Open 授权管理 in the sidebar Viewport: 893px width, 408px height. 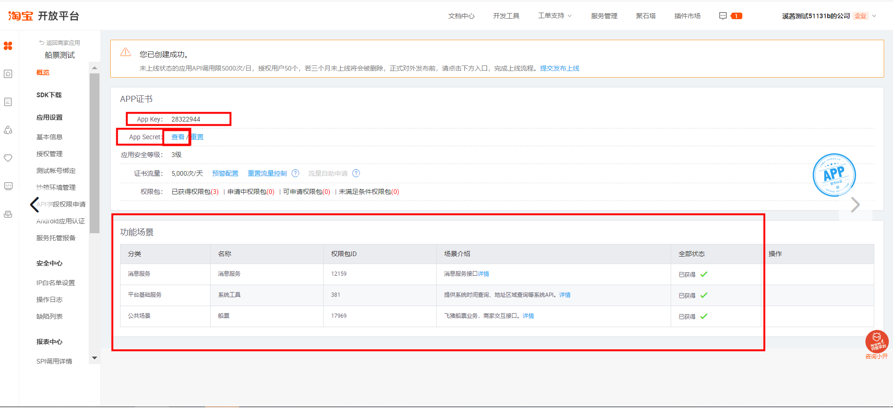coord(50,154)
